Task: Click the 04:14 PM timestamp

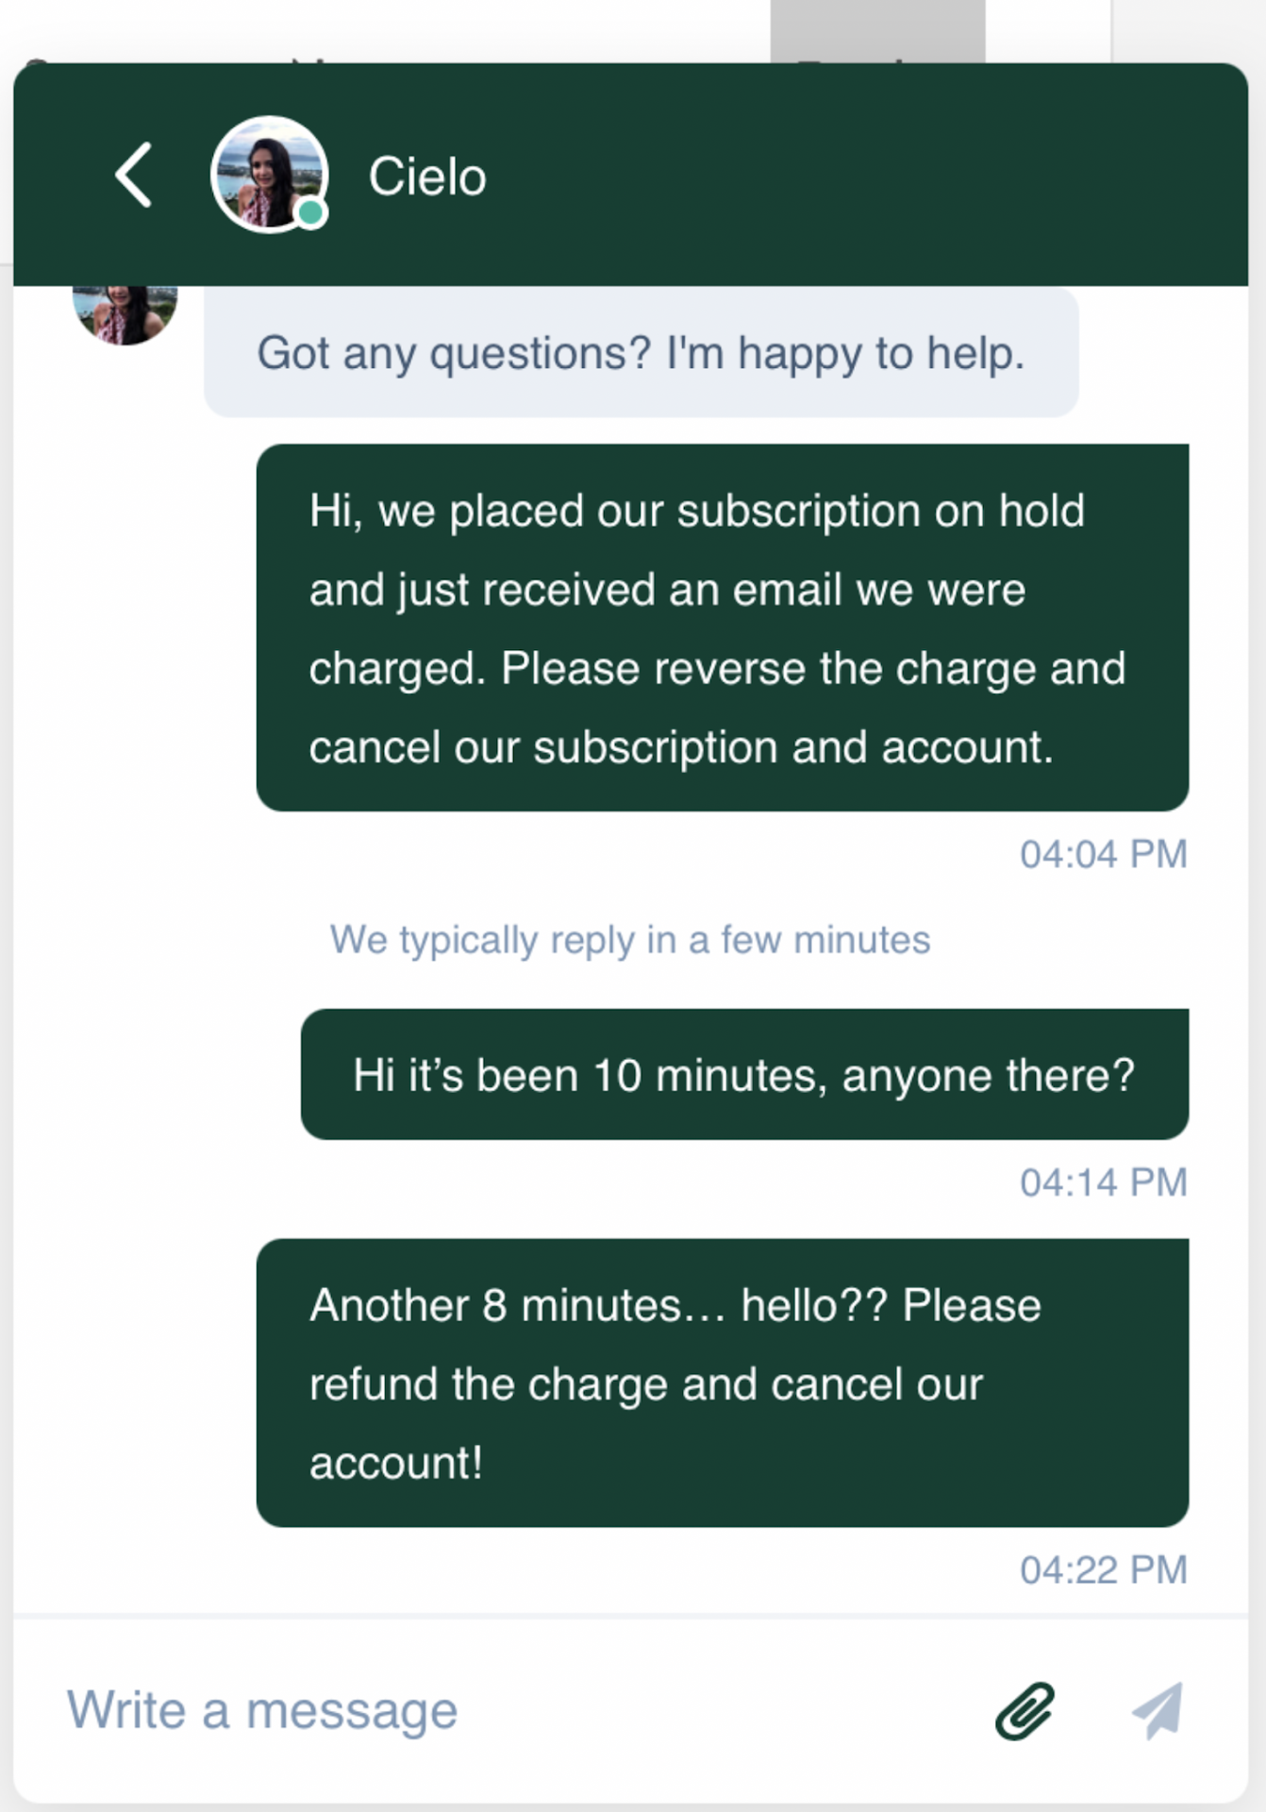Action: tap(1103, 1183)
